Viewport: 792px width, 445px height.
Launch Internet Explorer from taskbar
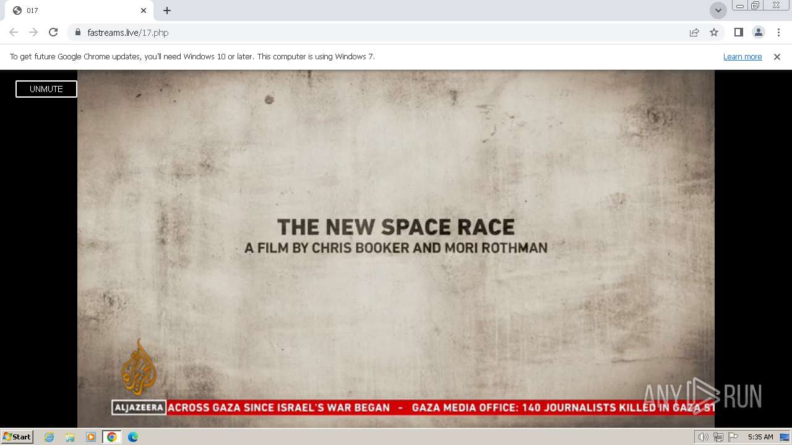49,437
